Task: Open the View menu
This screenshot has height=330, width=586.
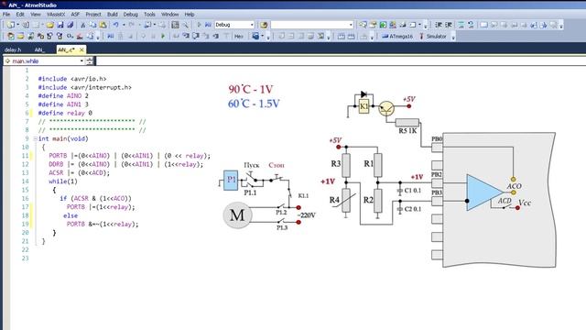Action: coord(36,15)
